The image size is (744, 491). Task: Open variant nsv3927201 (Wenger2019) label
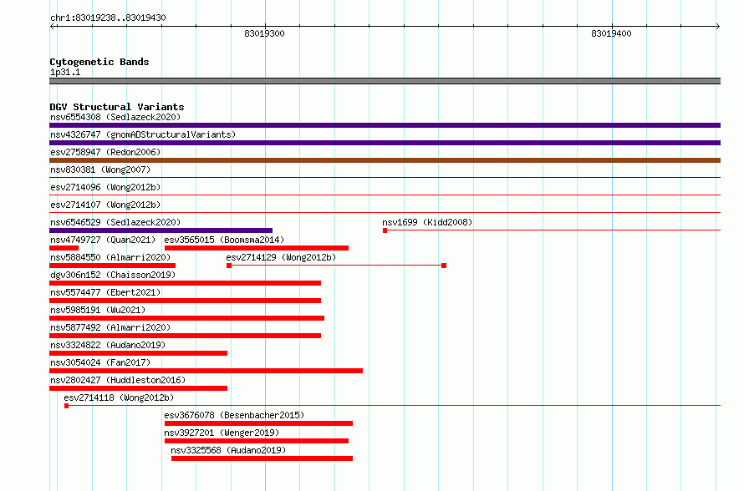(222, 433)
